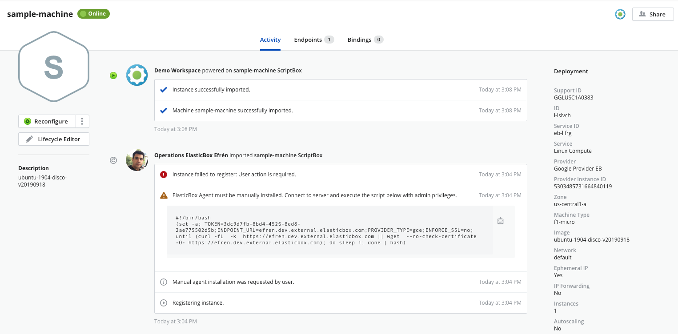Switch to the Endpoints tab
Viewport: 678px width, 334px height.
click(x=314, y=40)
